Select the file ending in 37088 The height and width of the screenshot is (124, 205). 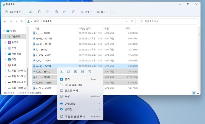click(x=85, y=33)
